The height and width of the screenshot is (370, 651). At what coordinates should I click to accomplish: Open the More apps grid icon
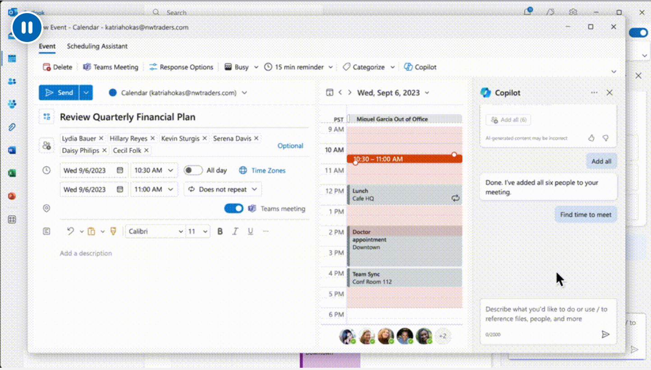[x=12, y=220]
